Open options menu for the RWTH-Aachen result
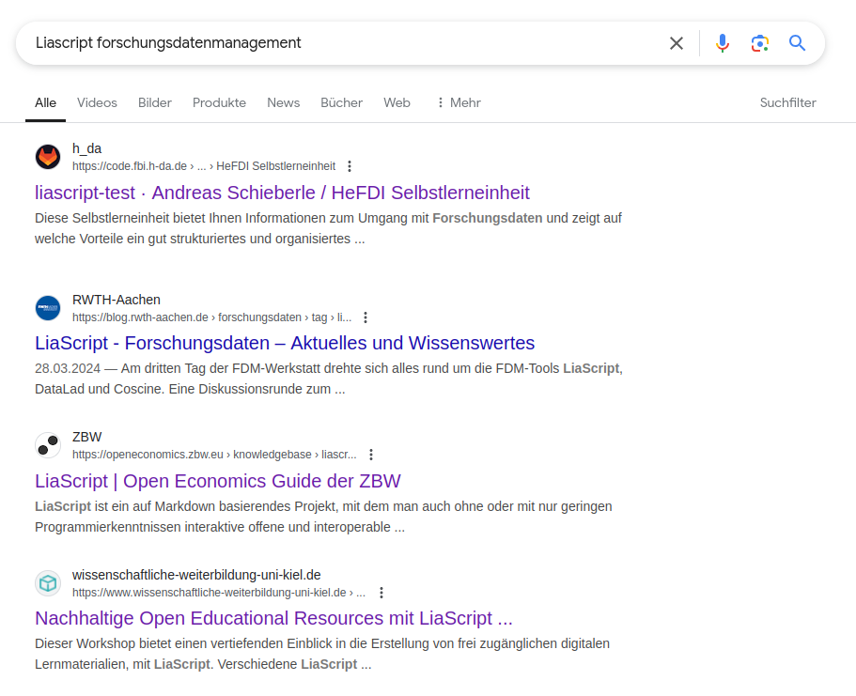Viewport: 856px width, 696px height. coord(366,317)
